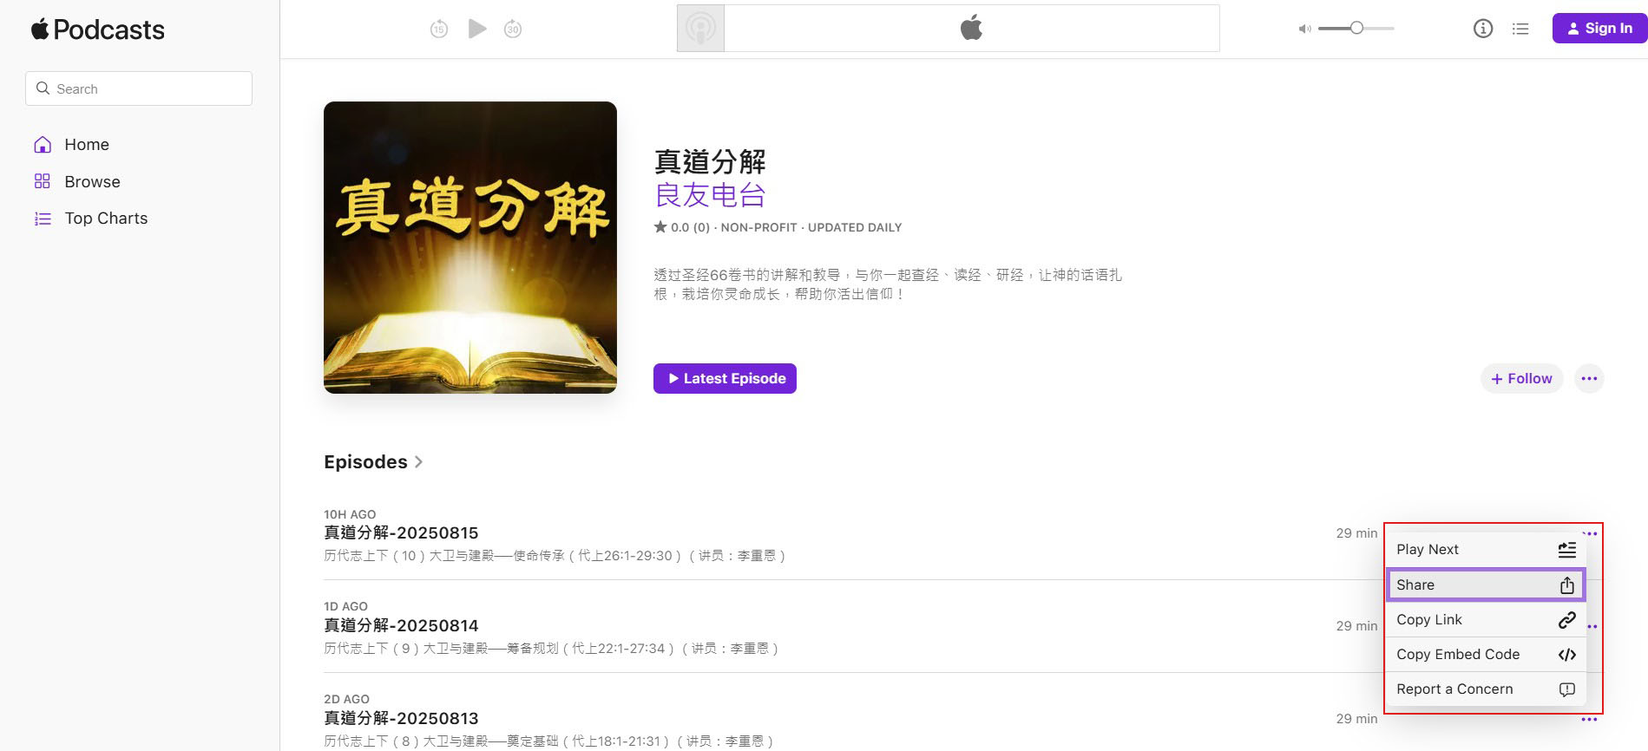This screenshot has height=751, width=1648.
Task: Click the 20250815 episode description line
Action: click(555, 556)
